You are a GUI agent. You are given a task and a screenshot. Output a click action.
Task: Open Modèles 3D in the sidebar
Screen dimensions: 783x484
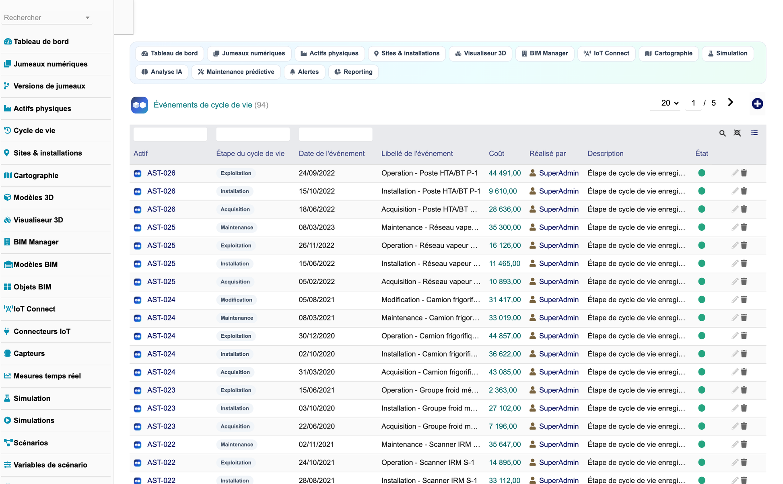(x=33, y=197)
